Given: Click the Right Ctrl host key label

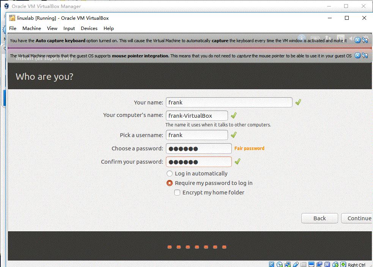Looking at the screenshot, I should (356, 265).
